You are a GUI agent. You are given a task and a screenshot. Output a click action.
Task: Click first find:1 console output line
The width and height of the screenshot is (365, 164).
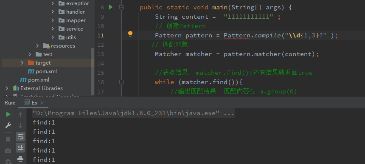click(x=44, y=122)
